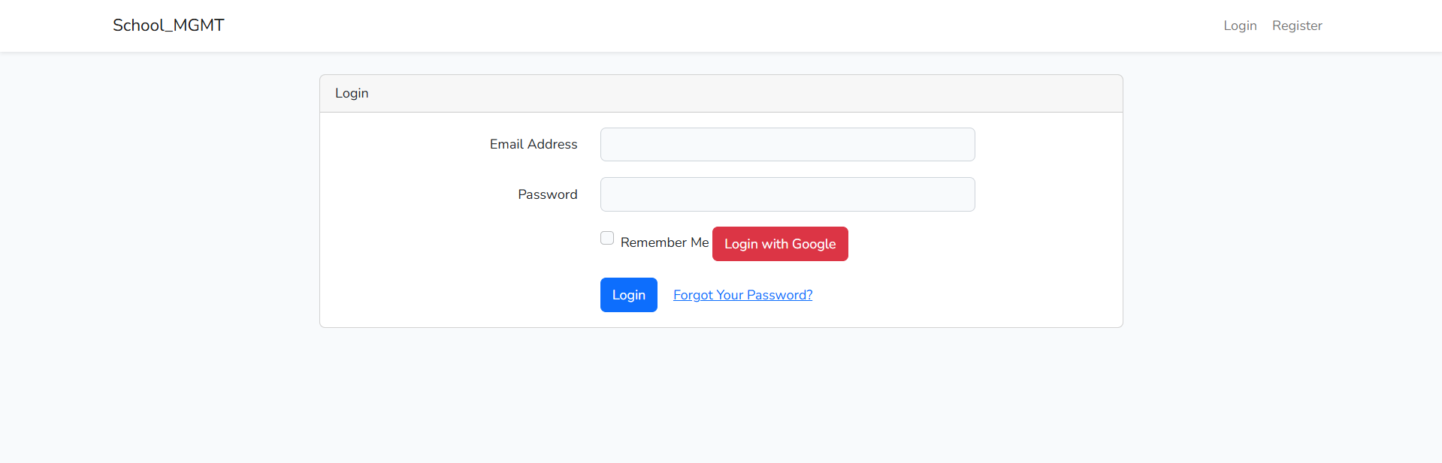
Task: Return home via the School_MGMT logo text
Action: pos(168,25)
